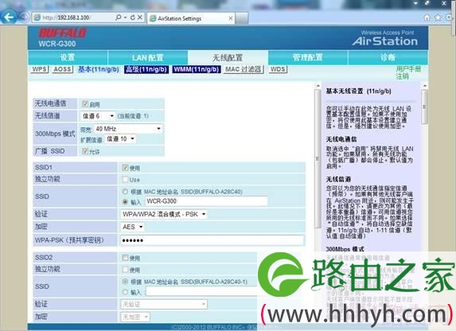This screenshot has width=456, height=331.
Task: Click the address bar URL 192.168.1.100
Action: [x=66, y=18]
